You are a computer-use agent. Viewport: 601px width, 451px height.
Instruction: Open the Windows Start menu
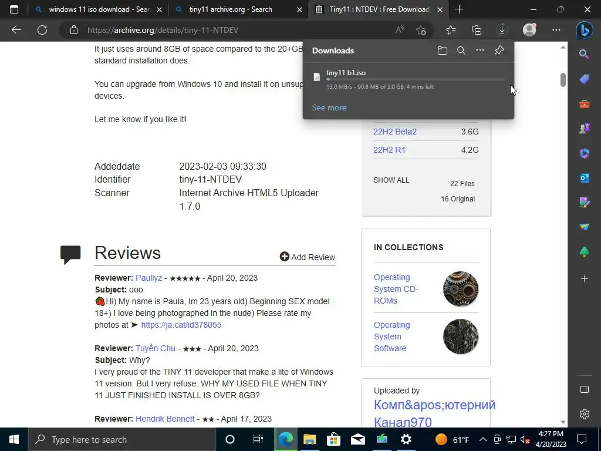[x=14, y=439]
